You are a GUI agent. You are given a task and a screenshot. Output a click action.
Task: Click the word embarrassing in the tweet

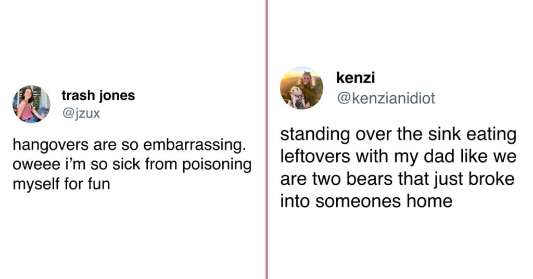(194, 145)
